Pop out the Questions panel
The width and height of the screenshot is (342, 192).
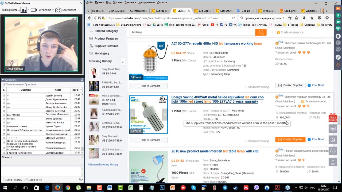82,80
